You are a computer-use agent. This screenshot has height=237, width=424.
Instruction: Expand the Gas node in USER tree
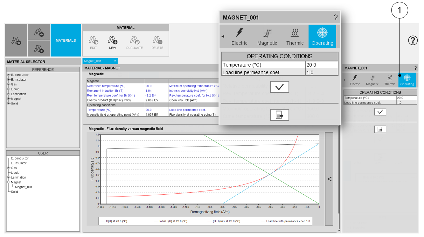tap(8, 168)
